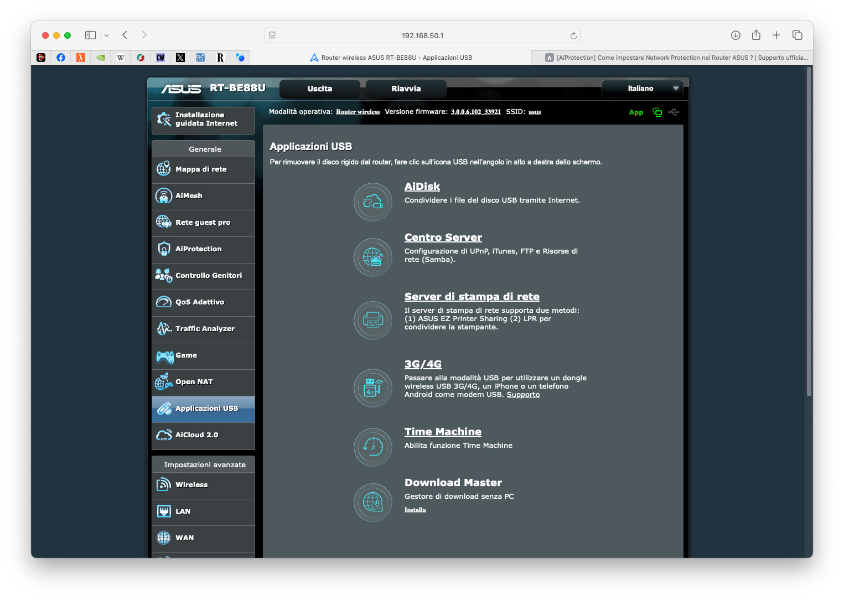Click the Installazione guidata Internet button
Image resolution: width=844 pixels, height=599 pixels.
click(203, 120)
